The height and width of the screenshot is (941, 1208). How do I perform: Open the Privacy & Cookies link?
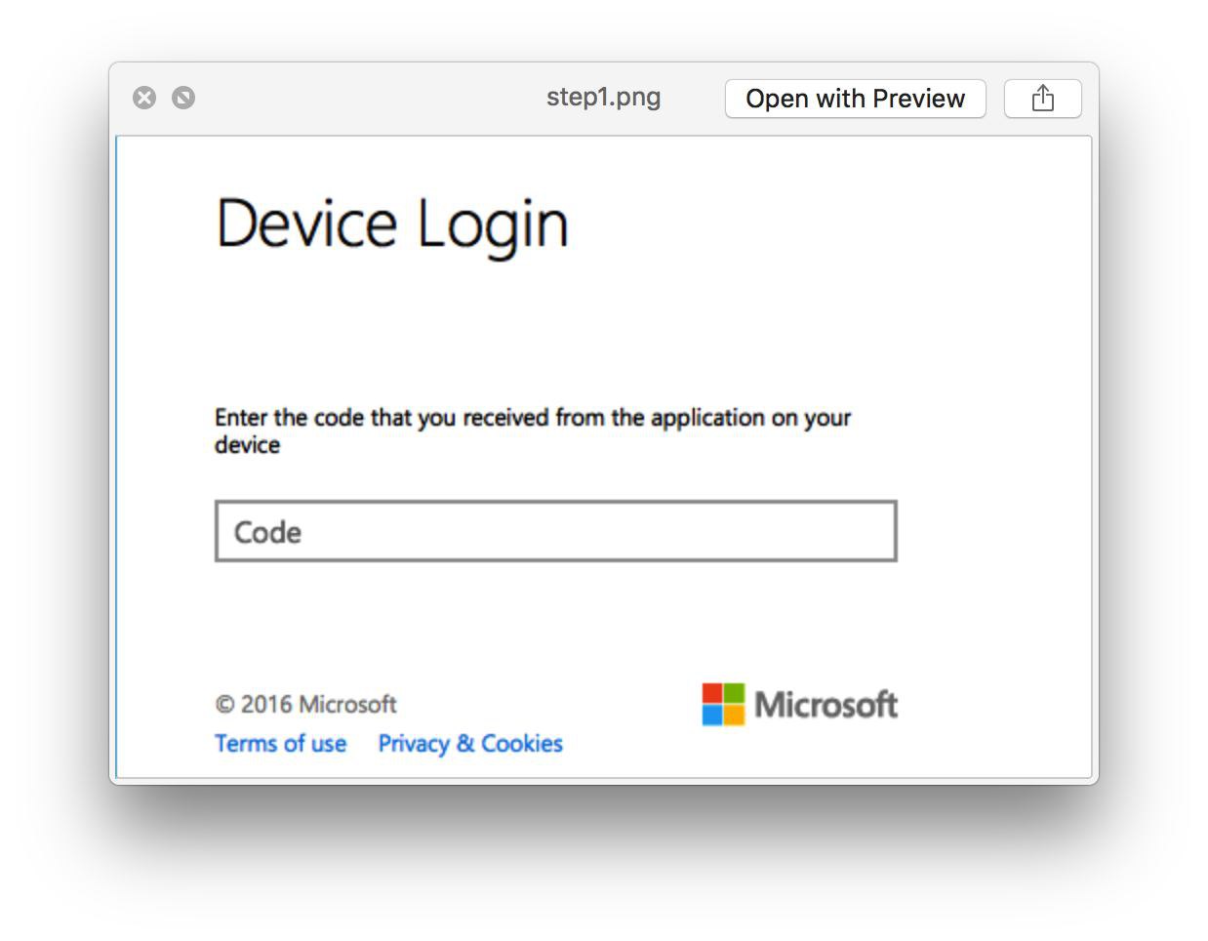[470, 744]
